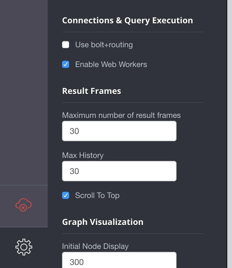Select the Max History label
232x268 pixels.
pos(83,156)
